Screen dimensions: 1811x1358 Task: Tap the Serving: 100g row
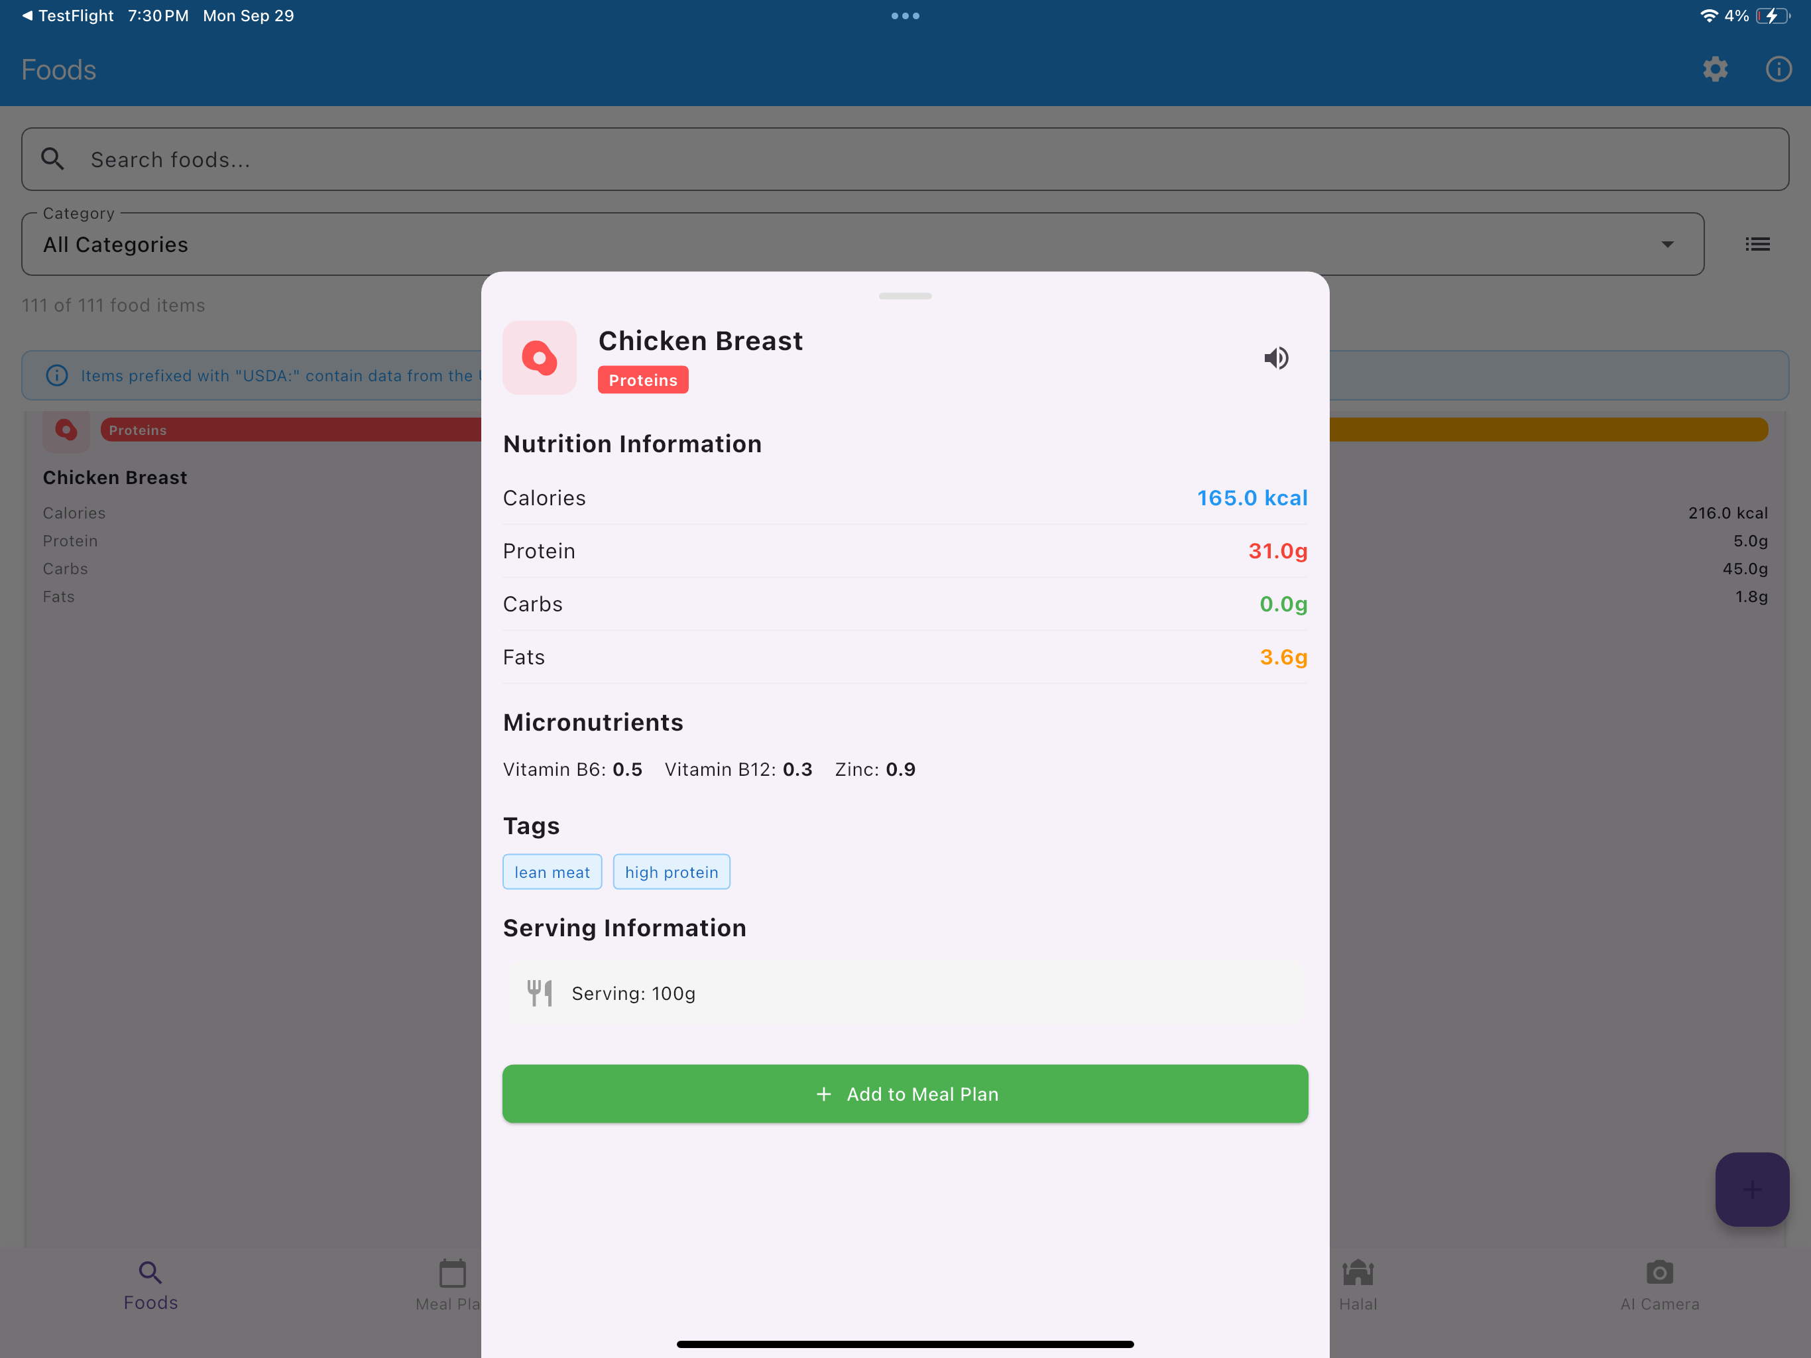pyautogui.click(x=905, y=993)
